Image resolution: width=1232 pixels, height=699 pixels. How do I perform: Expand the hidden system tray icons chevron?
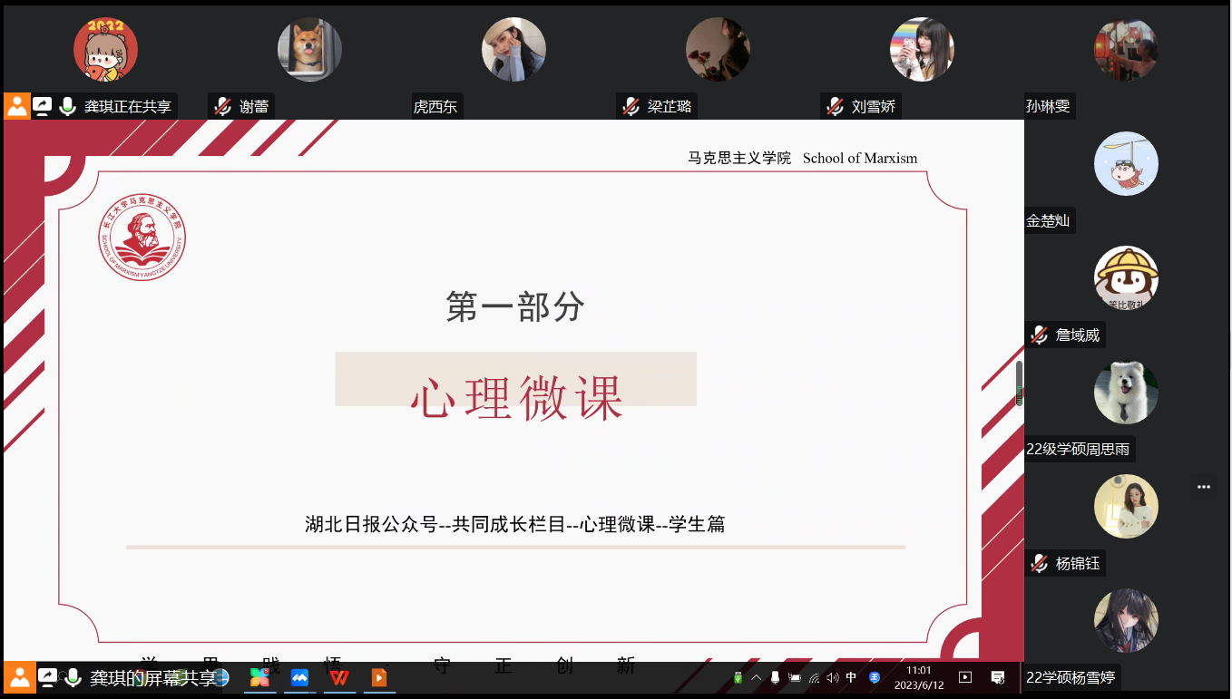[756, 677]
